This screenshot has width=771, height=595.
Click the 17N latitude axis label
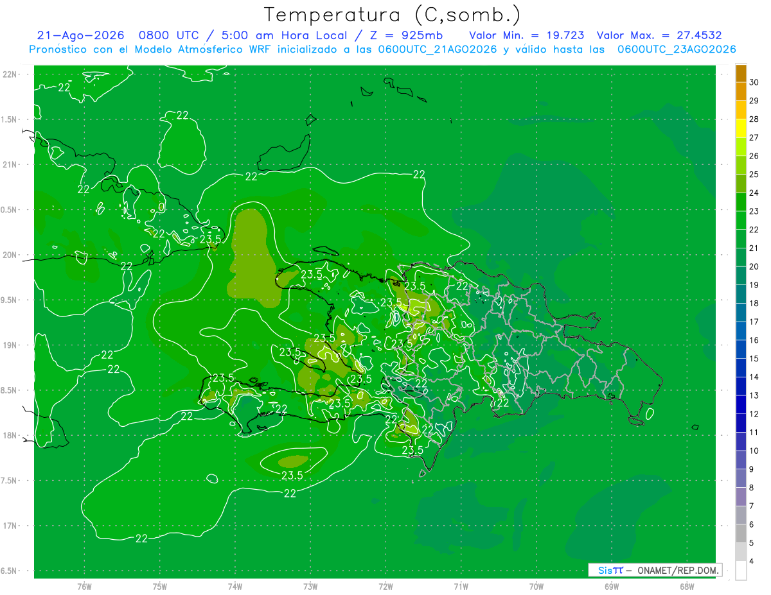tap(10, 526)
